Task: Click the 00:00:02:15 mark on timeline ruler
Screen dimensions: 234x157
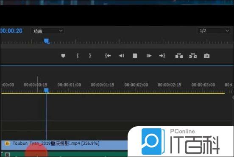Action: (x=170, y=85)
